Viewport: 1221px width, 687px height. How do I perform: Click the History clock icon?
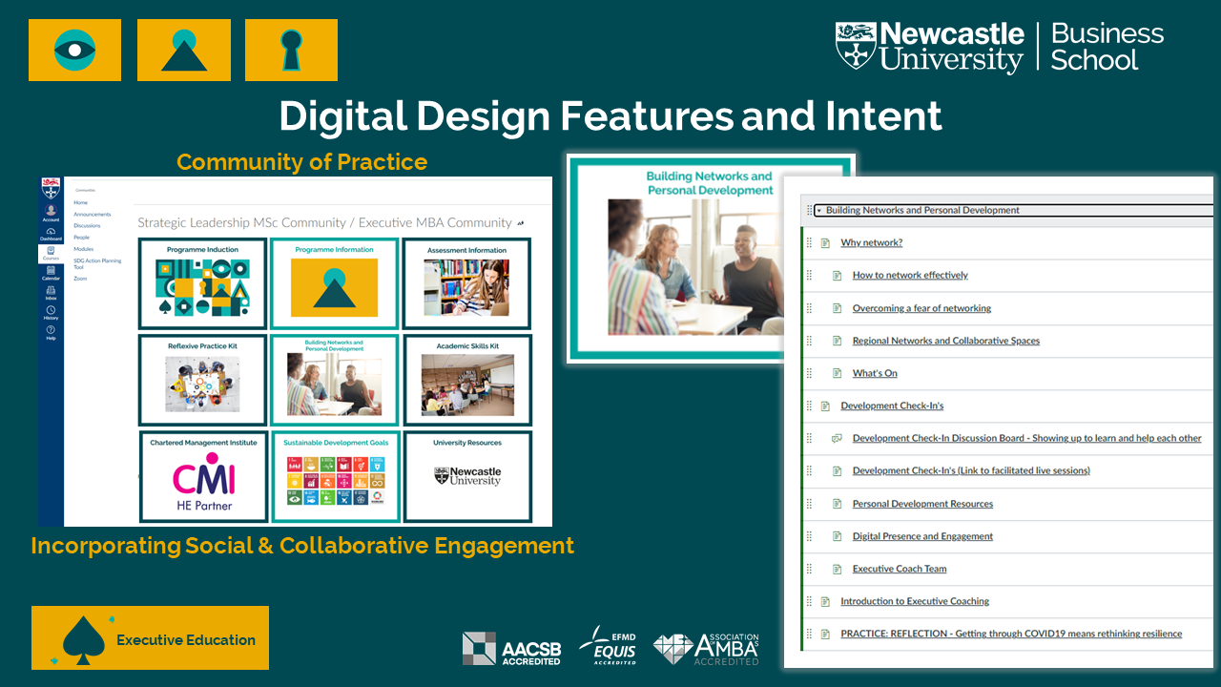51,313
